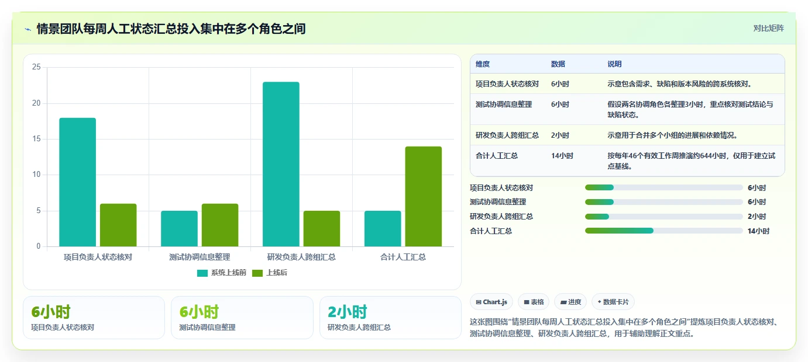Click the 14小时 cell in the table
This screenshot has width=808, height=362.
[562, 156]
